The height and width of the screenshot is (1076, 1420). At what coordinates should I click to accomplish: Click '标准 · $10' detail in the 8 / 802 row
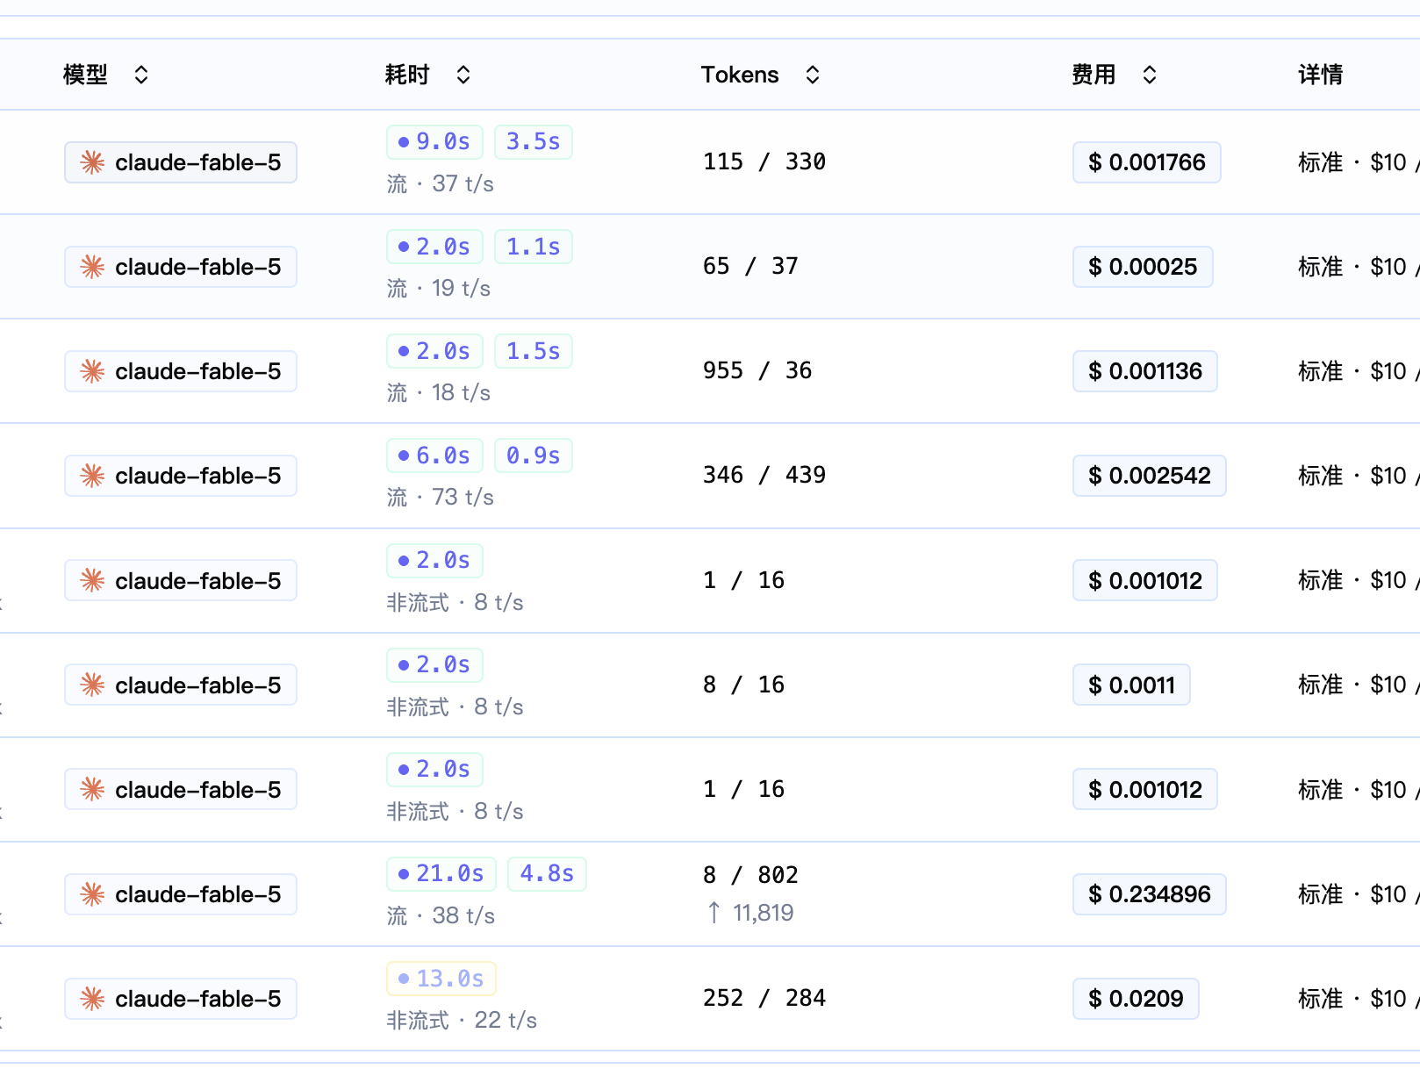[x=1352, y=894]
